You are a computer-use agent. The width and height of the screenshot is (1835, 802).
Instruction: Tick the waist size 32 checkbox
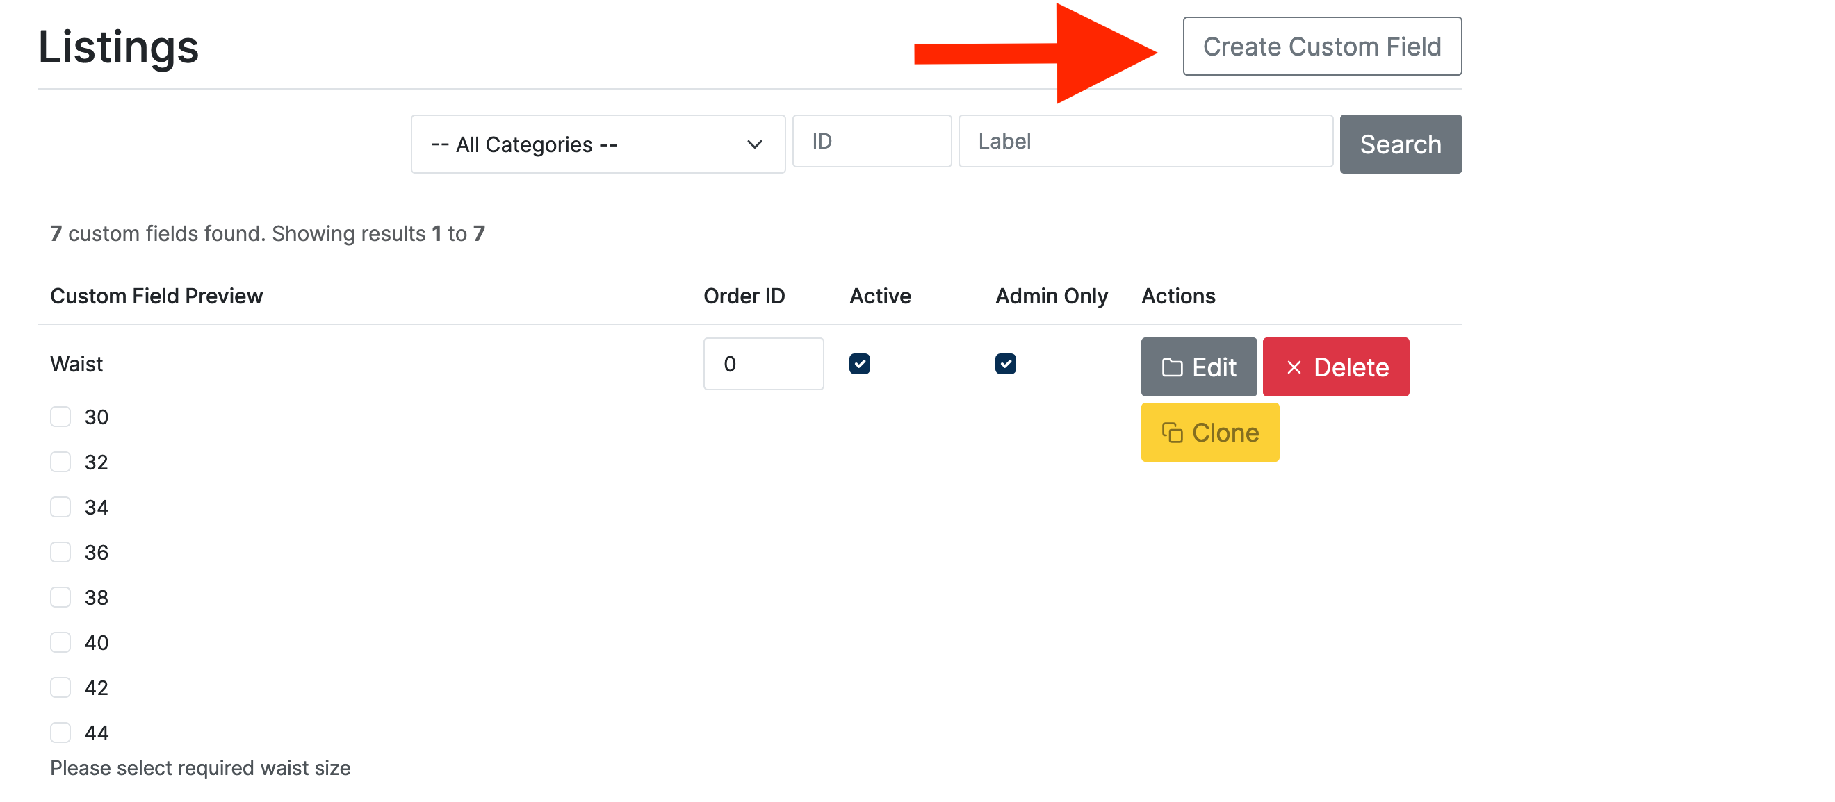click(x=60, y=462)
